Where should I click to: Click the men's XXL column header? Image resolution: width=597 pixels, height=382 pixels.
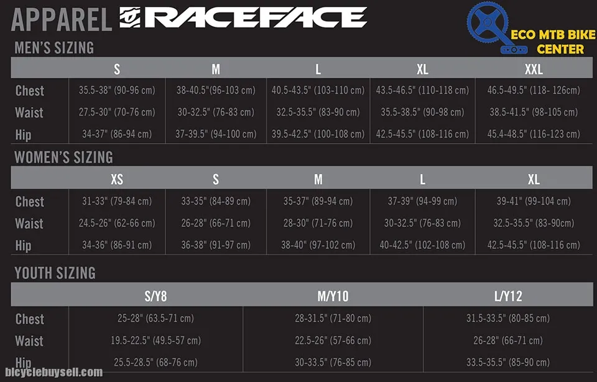click(x=534, y=68)
